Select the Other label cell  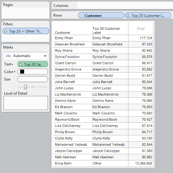pyautogui.click(x=97, y=163)
